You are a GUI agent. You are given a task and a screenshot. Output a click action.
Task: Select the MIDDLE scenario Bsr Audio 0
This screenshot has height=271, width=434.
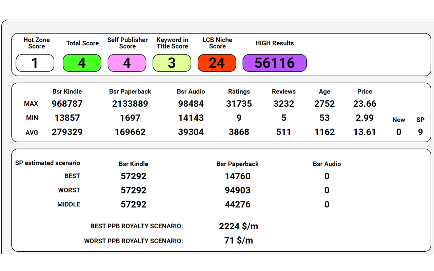(x=327, y=205)
